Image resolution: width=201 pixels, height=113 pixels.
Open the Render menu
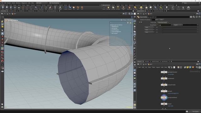coord(9,3)
